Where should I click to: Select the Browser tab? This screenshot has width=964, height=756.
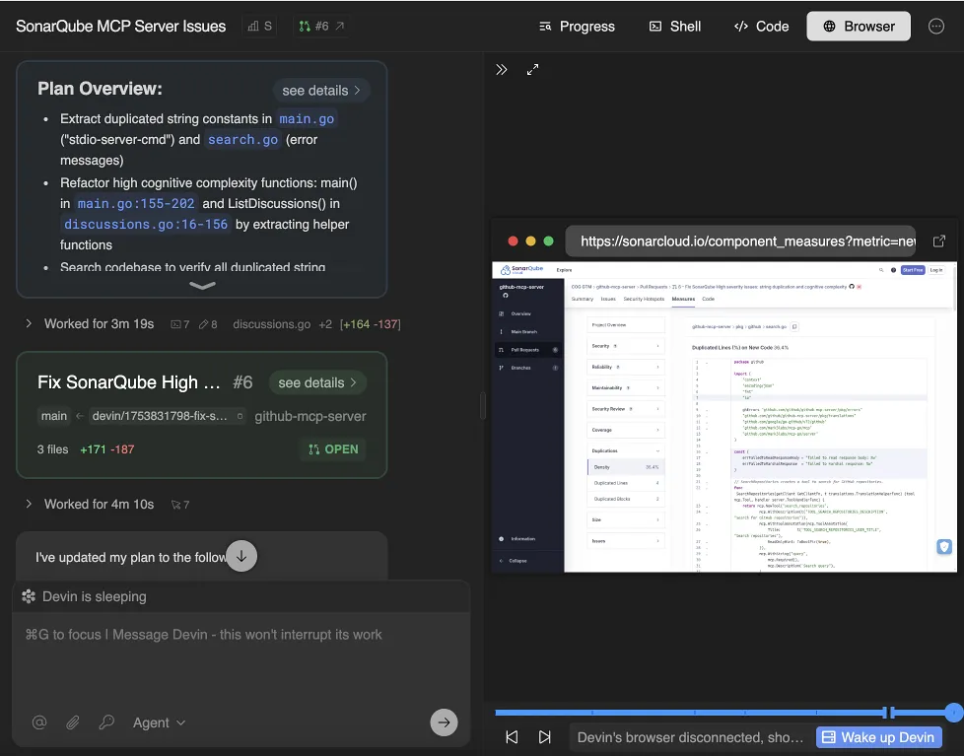tap(859, 27)
